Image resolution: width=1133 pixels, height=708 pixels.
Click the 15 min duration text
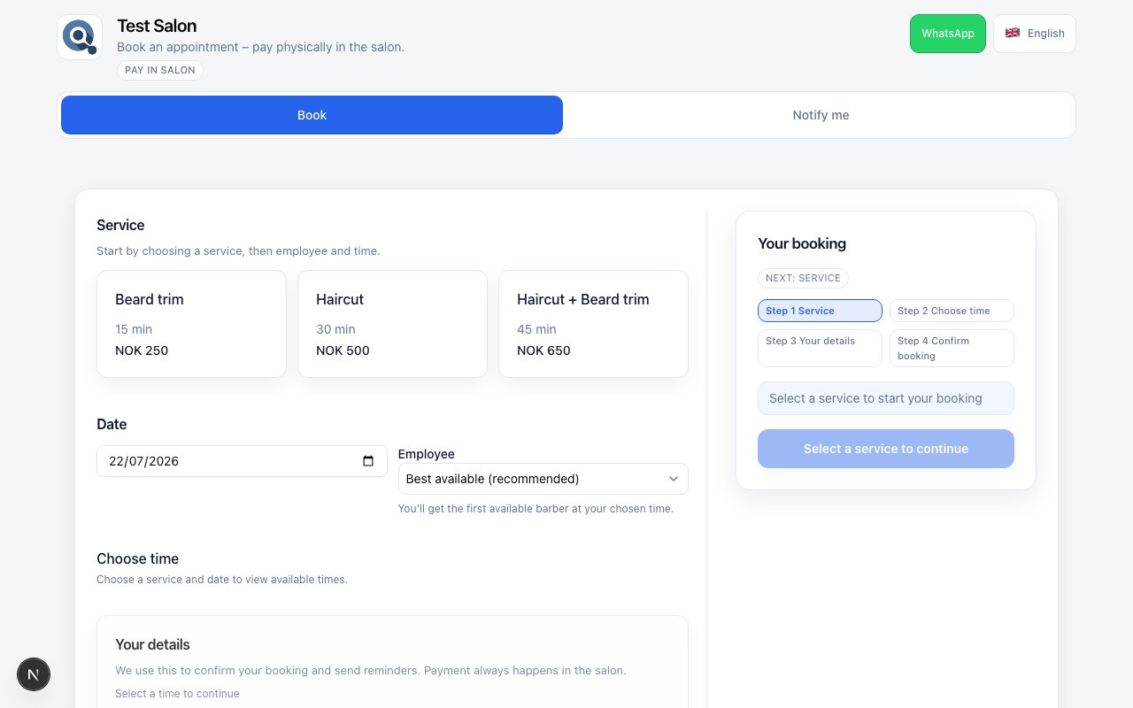pos(134,329)
